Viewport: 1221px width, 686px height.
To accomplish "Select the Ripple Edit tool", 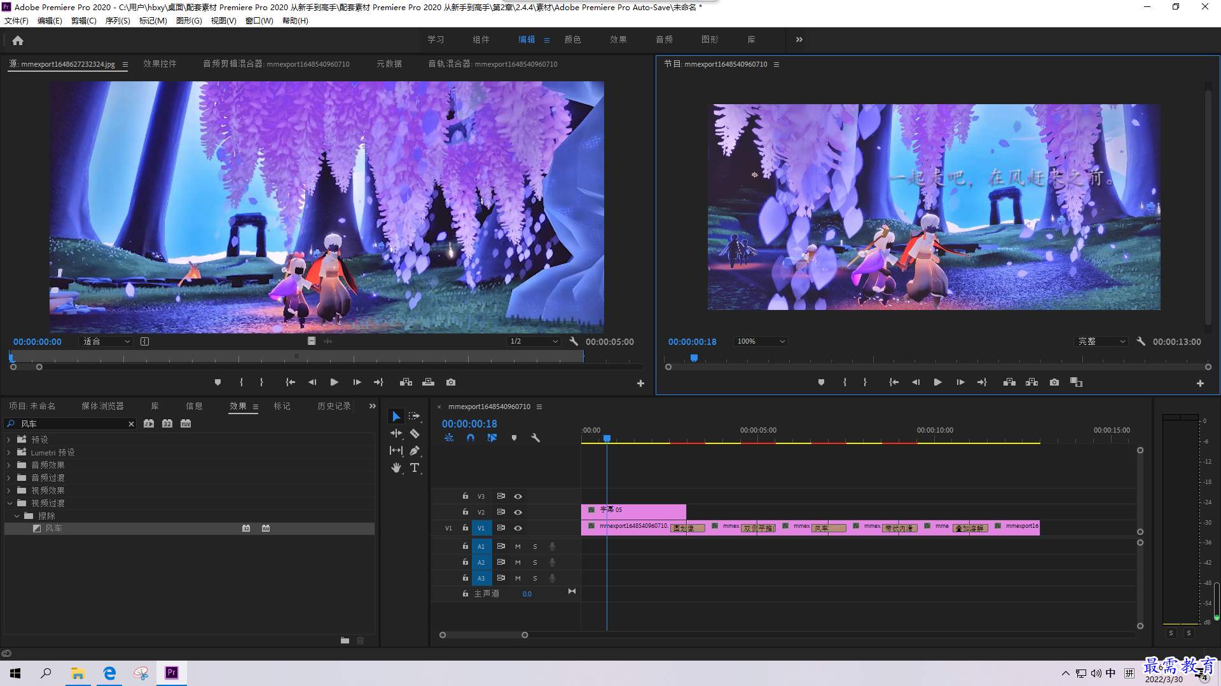I will coord(396,433).
